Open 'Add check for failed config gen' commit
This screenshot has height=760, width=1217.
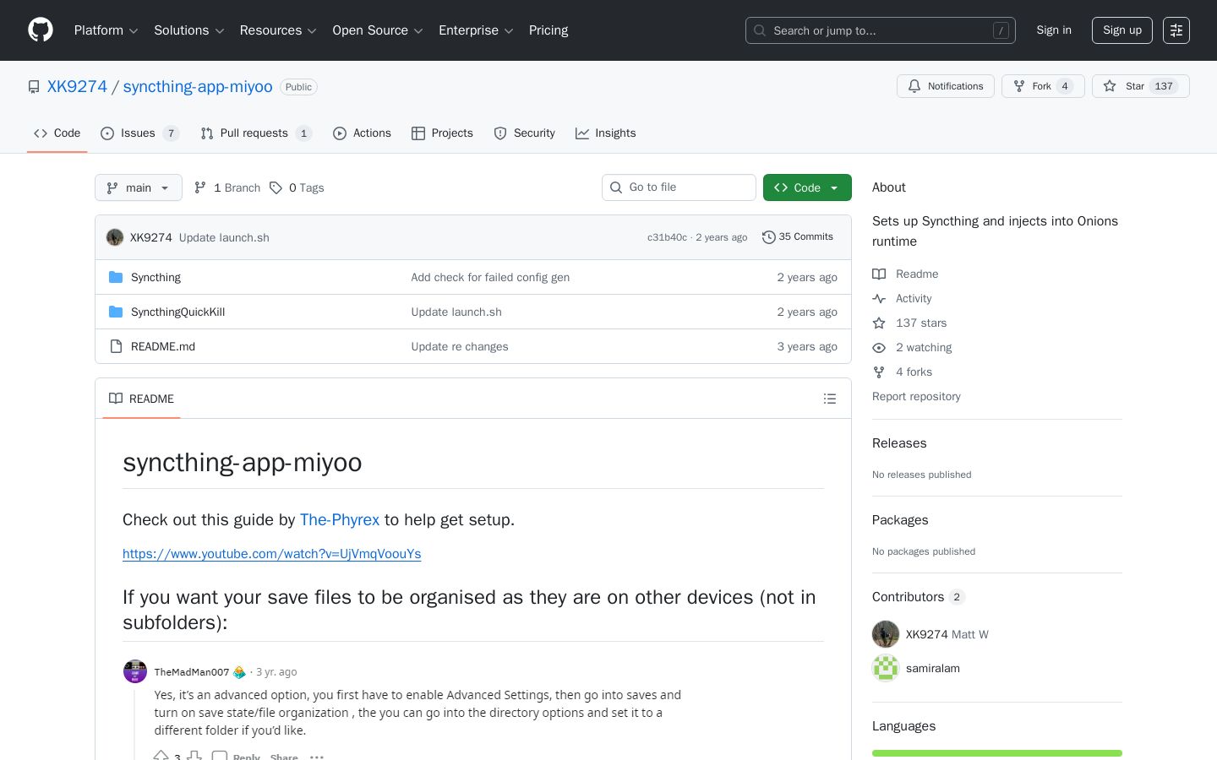490,277
